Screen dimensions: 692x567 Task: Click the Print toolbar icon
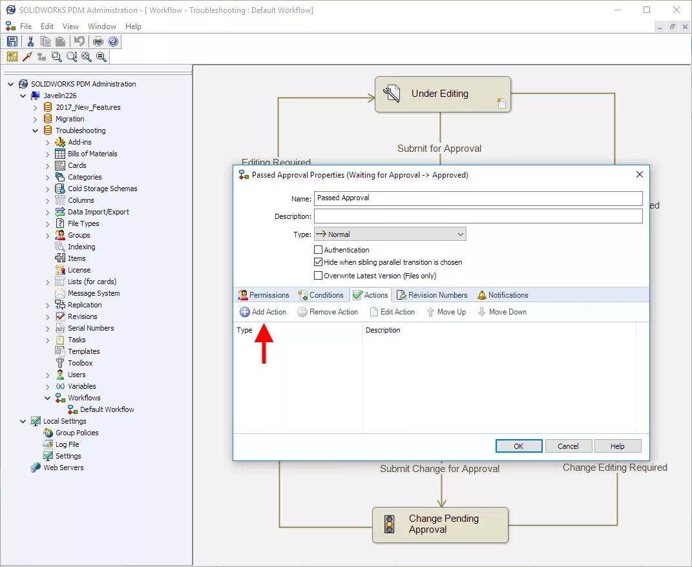coord(98,41)
